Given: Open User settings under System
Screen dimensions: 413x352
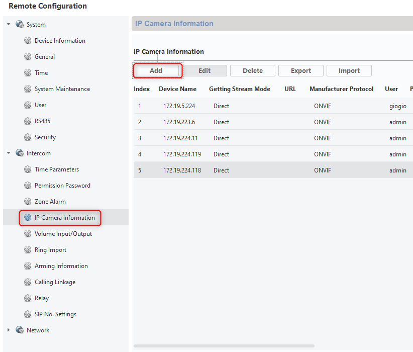Looking at the screenshot, I should 40,105.
